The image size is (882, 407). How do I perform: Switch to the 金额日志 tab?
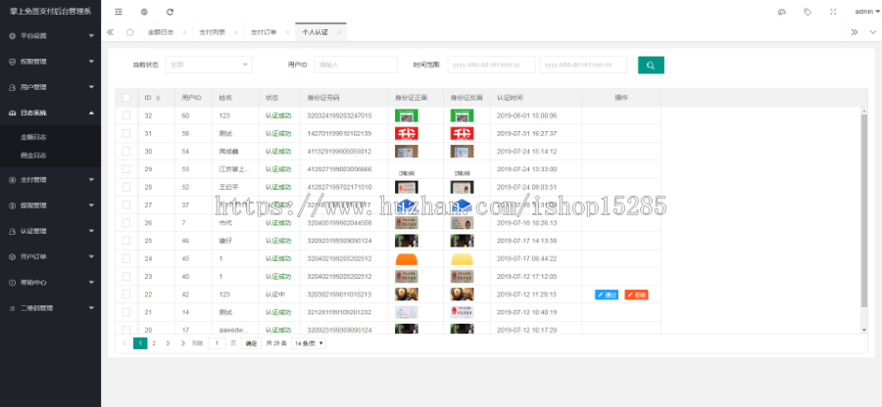click(x=161, y=32)
